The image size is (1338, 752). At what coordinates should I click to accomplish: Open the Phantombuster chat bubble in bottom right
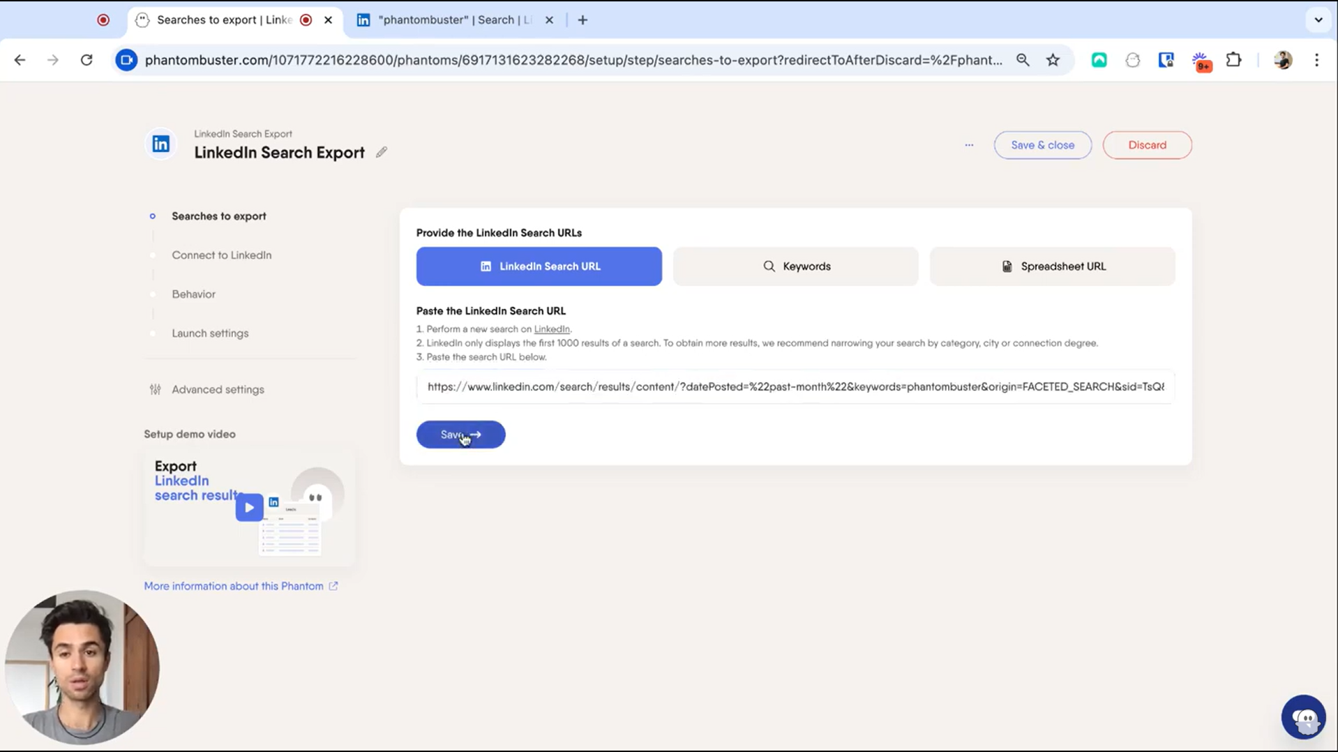pos(1303,716)
